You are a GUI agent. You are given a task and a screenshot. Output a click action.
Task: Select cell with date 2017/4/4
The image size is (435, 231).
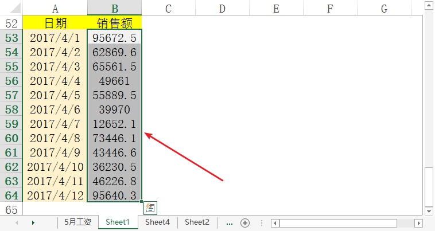point(55,81)
